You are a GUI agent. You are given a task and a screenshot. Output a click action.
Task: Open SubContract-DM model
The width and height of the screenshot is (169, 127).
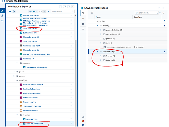click(30, 33)
